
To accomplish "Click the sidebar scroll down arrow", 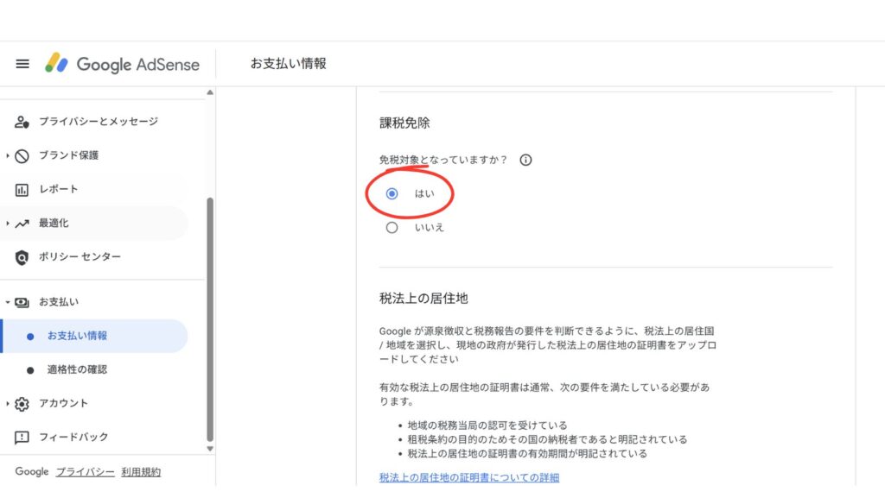I will coord(210,449).
